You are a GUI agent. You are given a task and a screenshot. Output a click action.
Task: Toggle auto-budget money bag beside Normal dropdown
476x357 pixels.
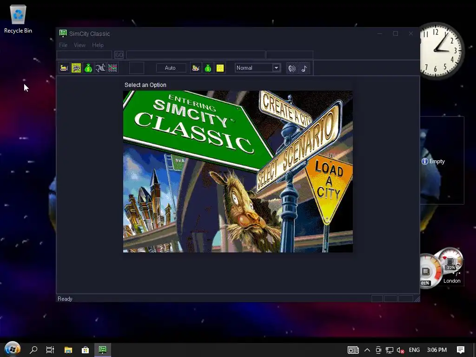point(208,68)
